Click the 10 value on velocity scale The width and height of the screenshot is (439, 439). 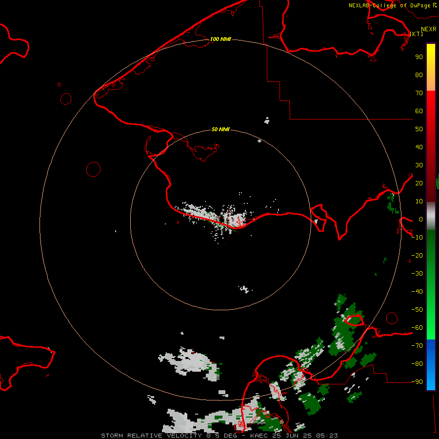point(419,201)
